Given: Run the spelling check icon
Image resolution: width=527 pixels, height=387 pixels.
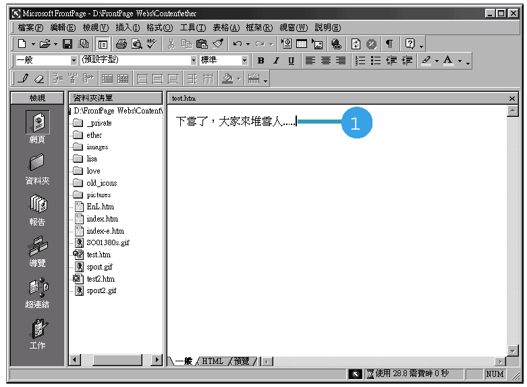Looking at the screenshot, I should pyautogui.click(x=152, y=44).
